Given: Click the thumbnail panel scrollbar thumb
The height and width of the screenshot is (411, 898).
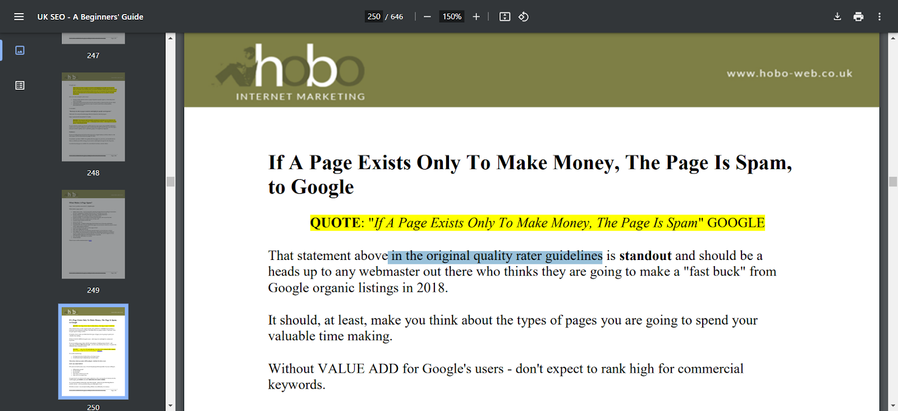Looking at the screenshot, I should 171,181.
